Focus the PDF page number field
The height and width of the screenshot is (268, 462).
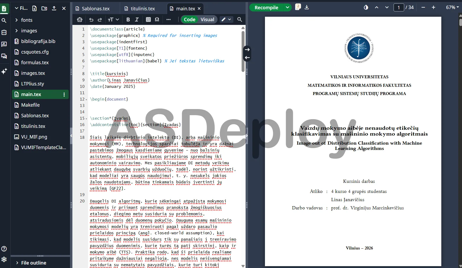tap(399, 7)
